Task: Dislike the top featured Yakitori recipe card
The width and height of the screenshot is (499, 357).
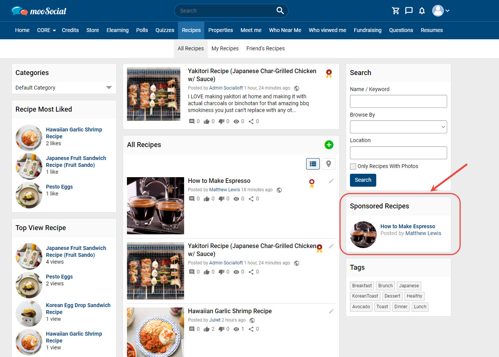Action: point(221,122)
